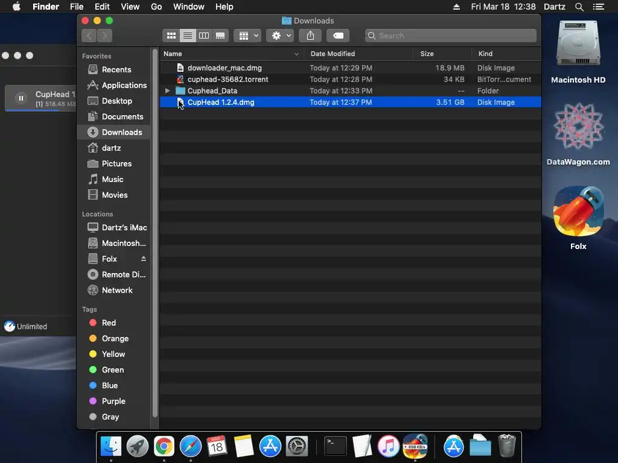Click the Share toolbar button
Screen dimensions: 618x463
tap(311, 36)
